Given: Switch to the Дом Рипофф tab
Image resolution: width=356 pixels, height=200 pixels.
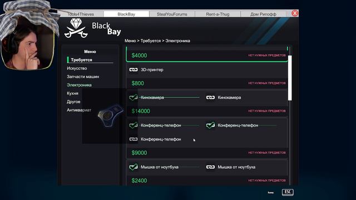Looking at the screenshot, I should click(263, 14).
